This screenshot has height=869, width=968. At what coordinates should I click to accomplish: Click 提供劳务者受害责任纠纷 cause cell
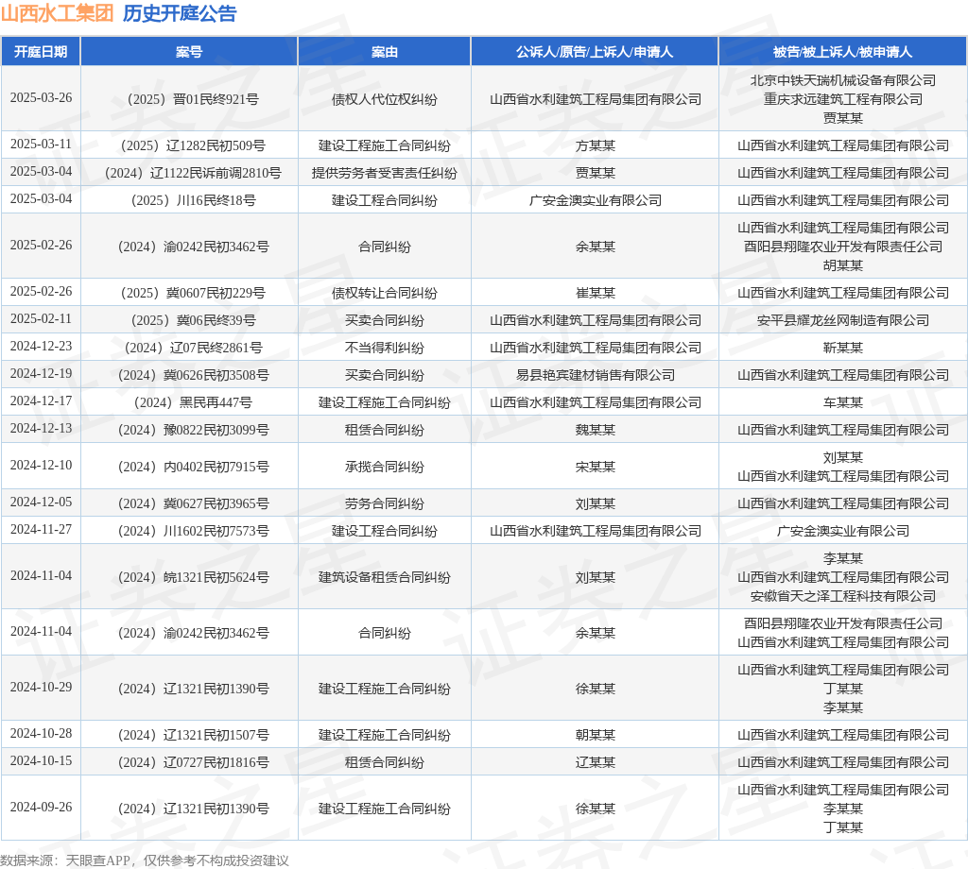[385, 173]
